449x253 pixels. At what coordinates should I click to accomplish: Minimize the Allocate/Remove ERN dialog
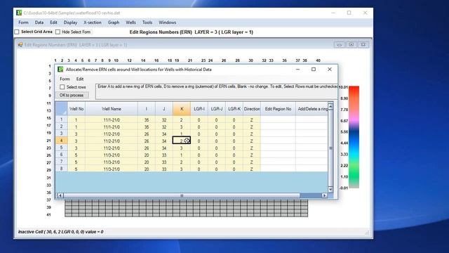tap(297, 69)
